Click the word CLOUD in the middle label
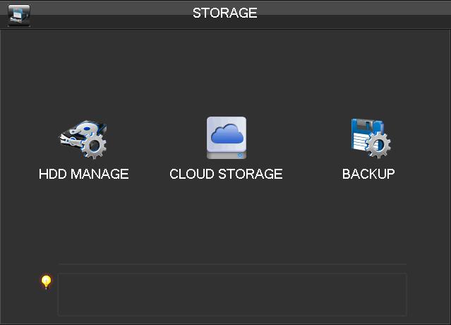The image size is (451, 325). point(192,174)
